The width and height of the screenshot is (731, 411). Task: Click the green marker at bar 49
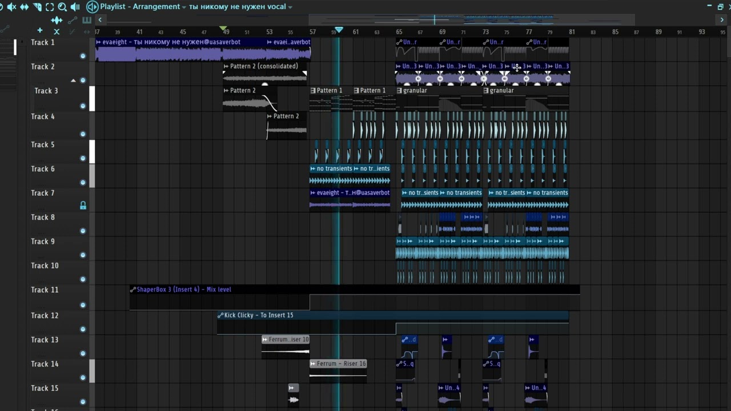pyautogui.click(x=224, y=28)
